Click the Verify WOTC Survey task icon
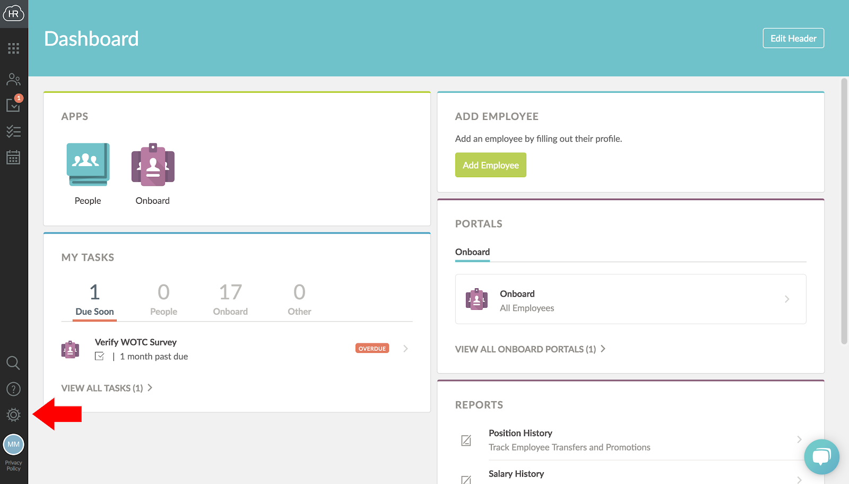Viewport: 849px width, 484px height. point(70,349)
